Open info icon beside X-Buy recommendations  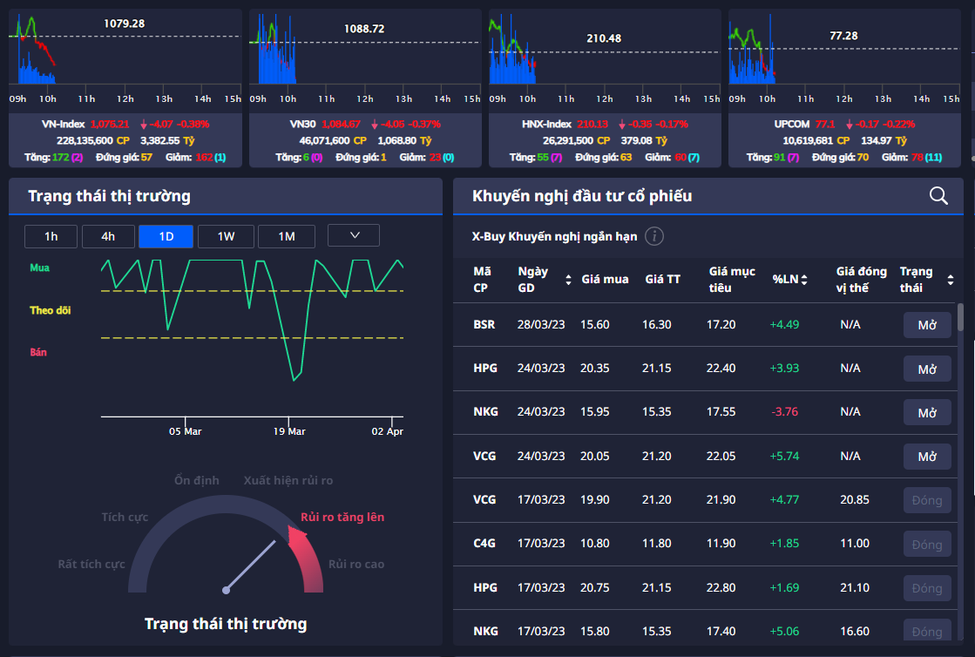654,236
